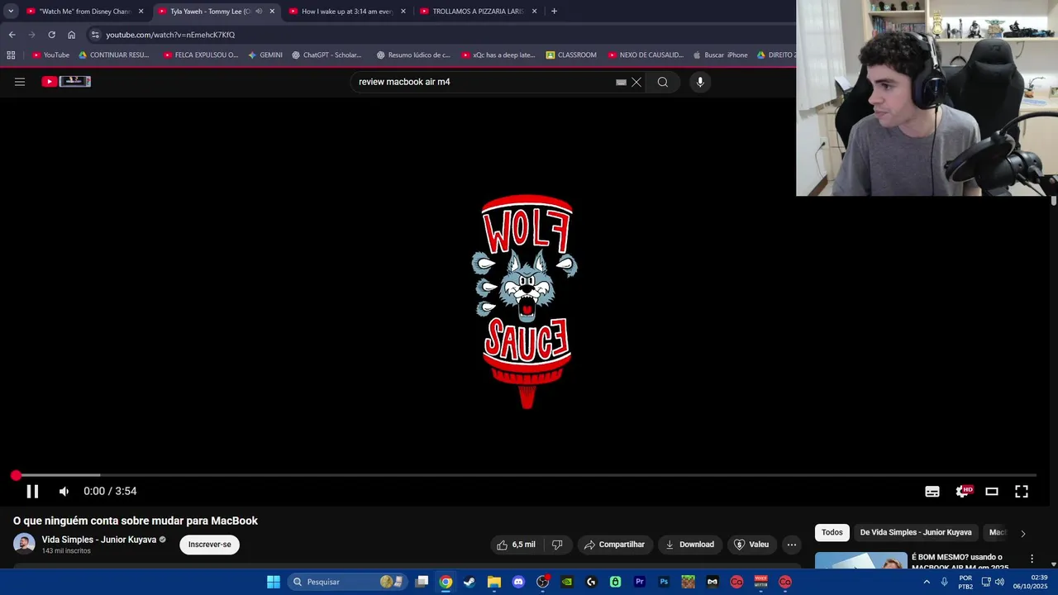Reload the current page
The width and height of the screenshot is (1058, 595).
click(51, 35)
